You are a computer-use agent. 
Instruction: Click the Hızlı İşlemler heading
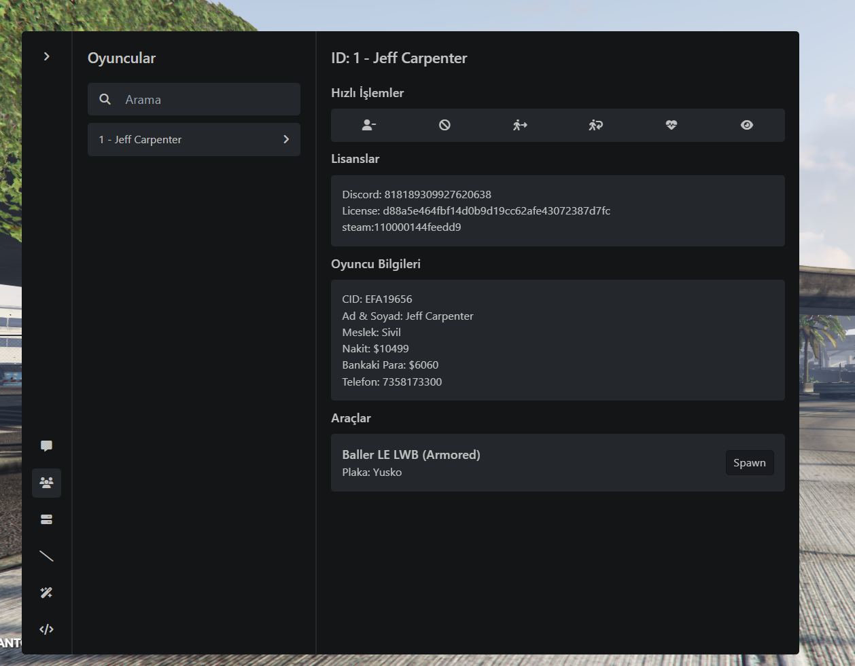pyautogui.click(x=367, y=93)
